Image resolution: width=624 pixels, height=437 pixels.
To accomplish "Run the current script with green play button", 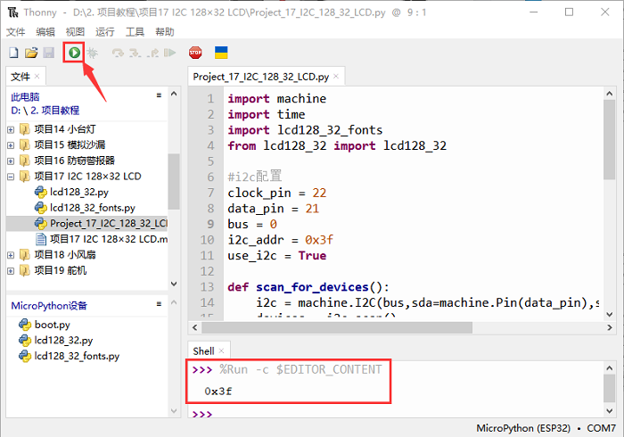I will click(x=74, y=54).
